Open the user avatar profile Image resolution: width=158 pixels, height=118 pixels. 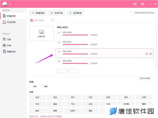pyautogui.click(x=5, y=4)
